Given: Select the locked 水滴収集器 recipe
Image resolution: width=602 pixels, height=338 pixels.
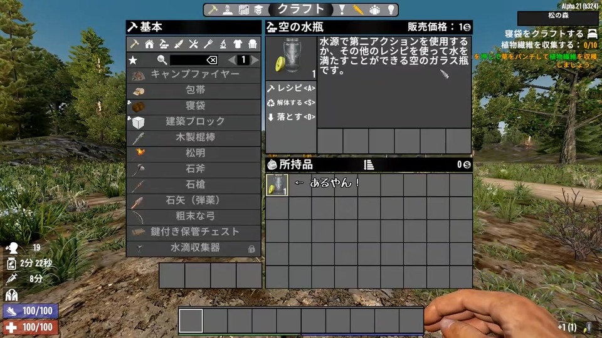Looking at the screenshot, I should pyautogui.click(x=194, y=248).
